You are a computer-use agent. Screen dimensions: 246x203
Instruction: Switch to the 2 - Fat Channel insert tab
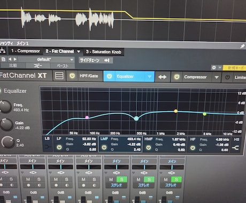[60, 51]
